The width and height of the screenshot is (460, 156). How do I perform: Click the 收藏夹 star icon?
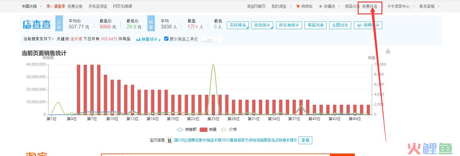pos(320,6)
